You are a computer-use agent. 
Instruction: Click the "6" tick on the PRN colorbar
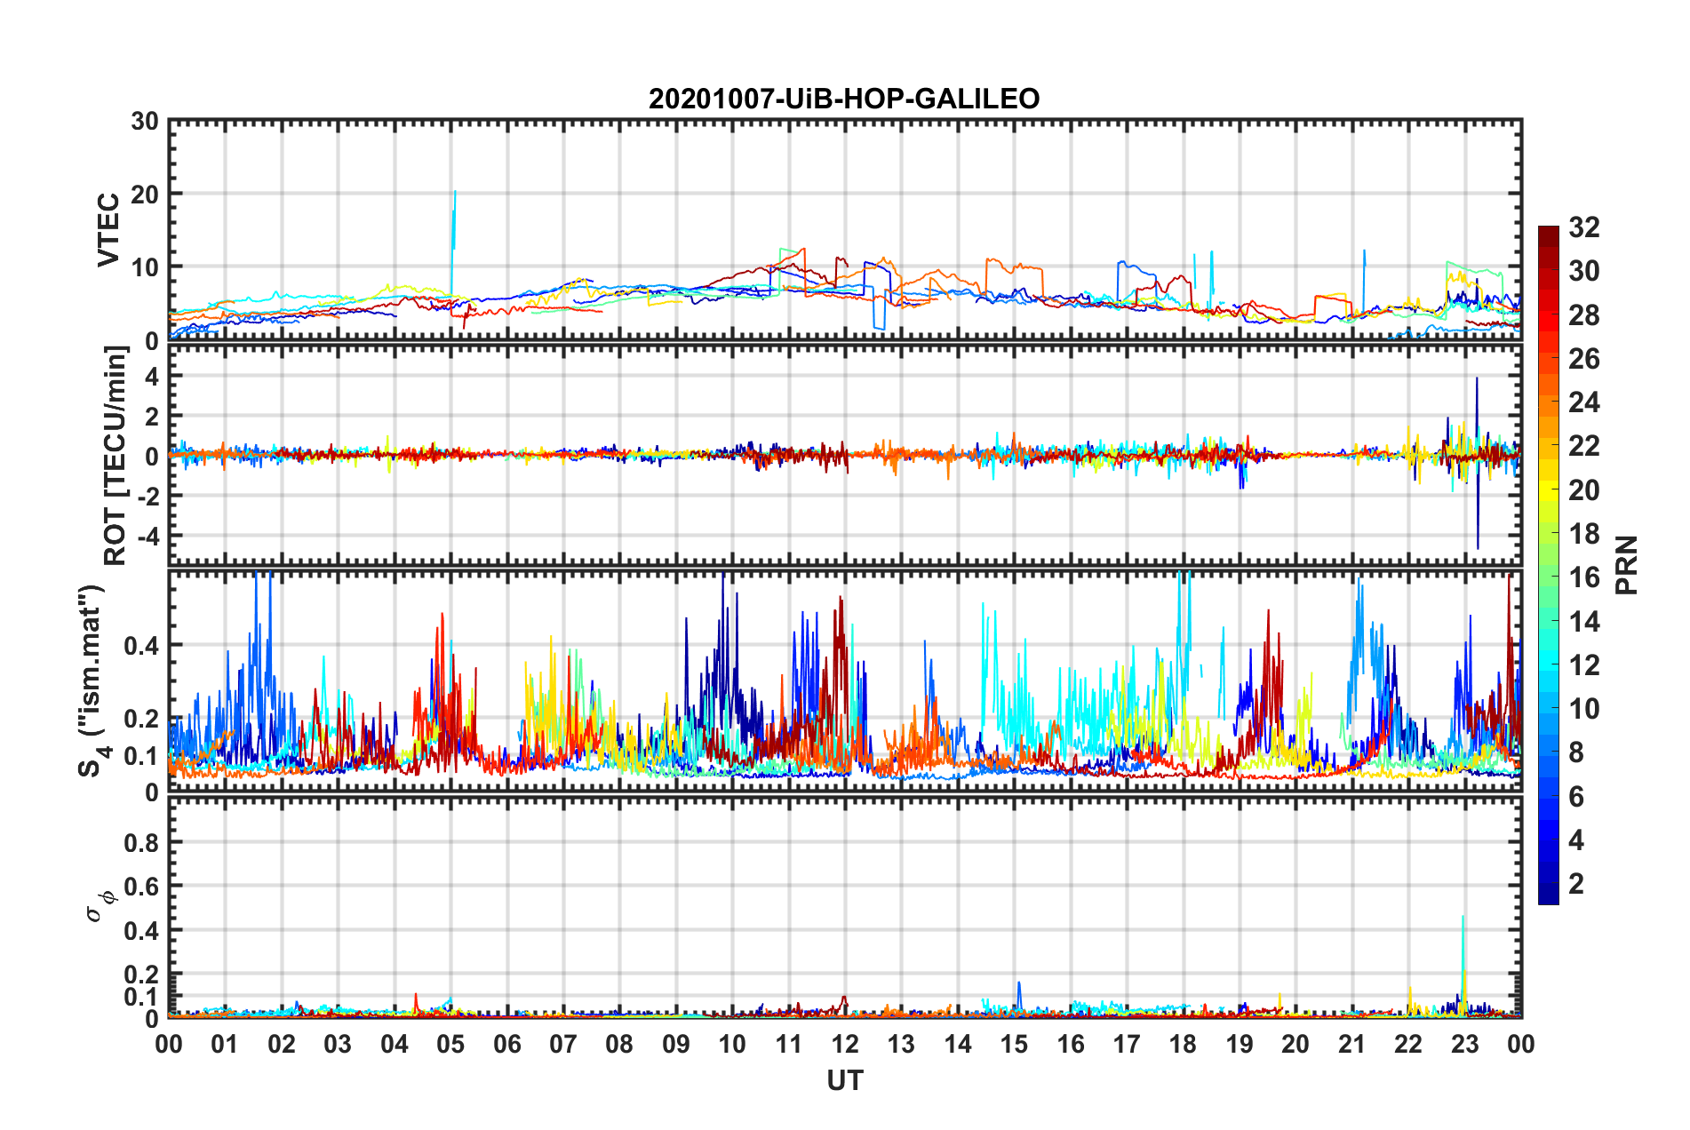1576,797
